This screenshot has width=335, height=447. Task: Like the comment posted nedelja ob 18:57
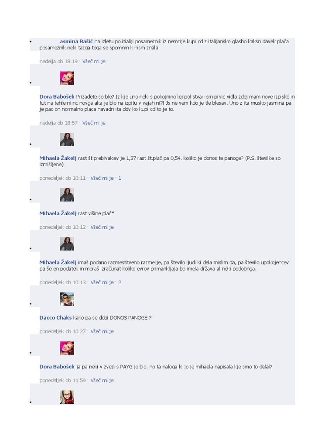click(94, 123)
